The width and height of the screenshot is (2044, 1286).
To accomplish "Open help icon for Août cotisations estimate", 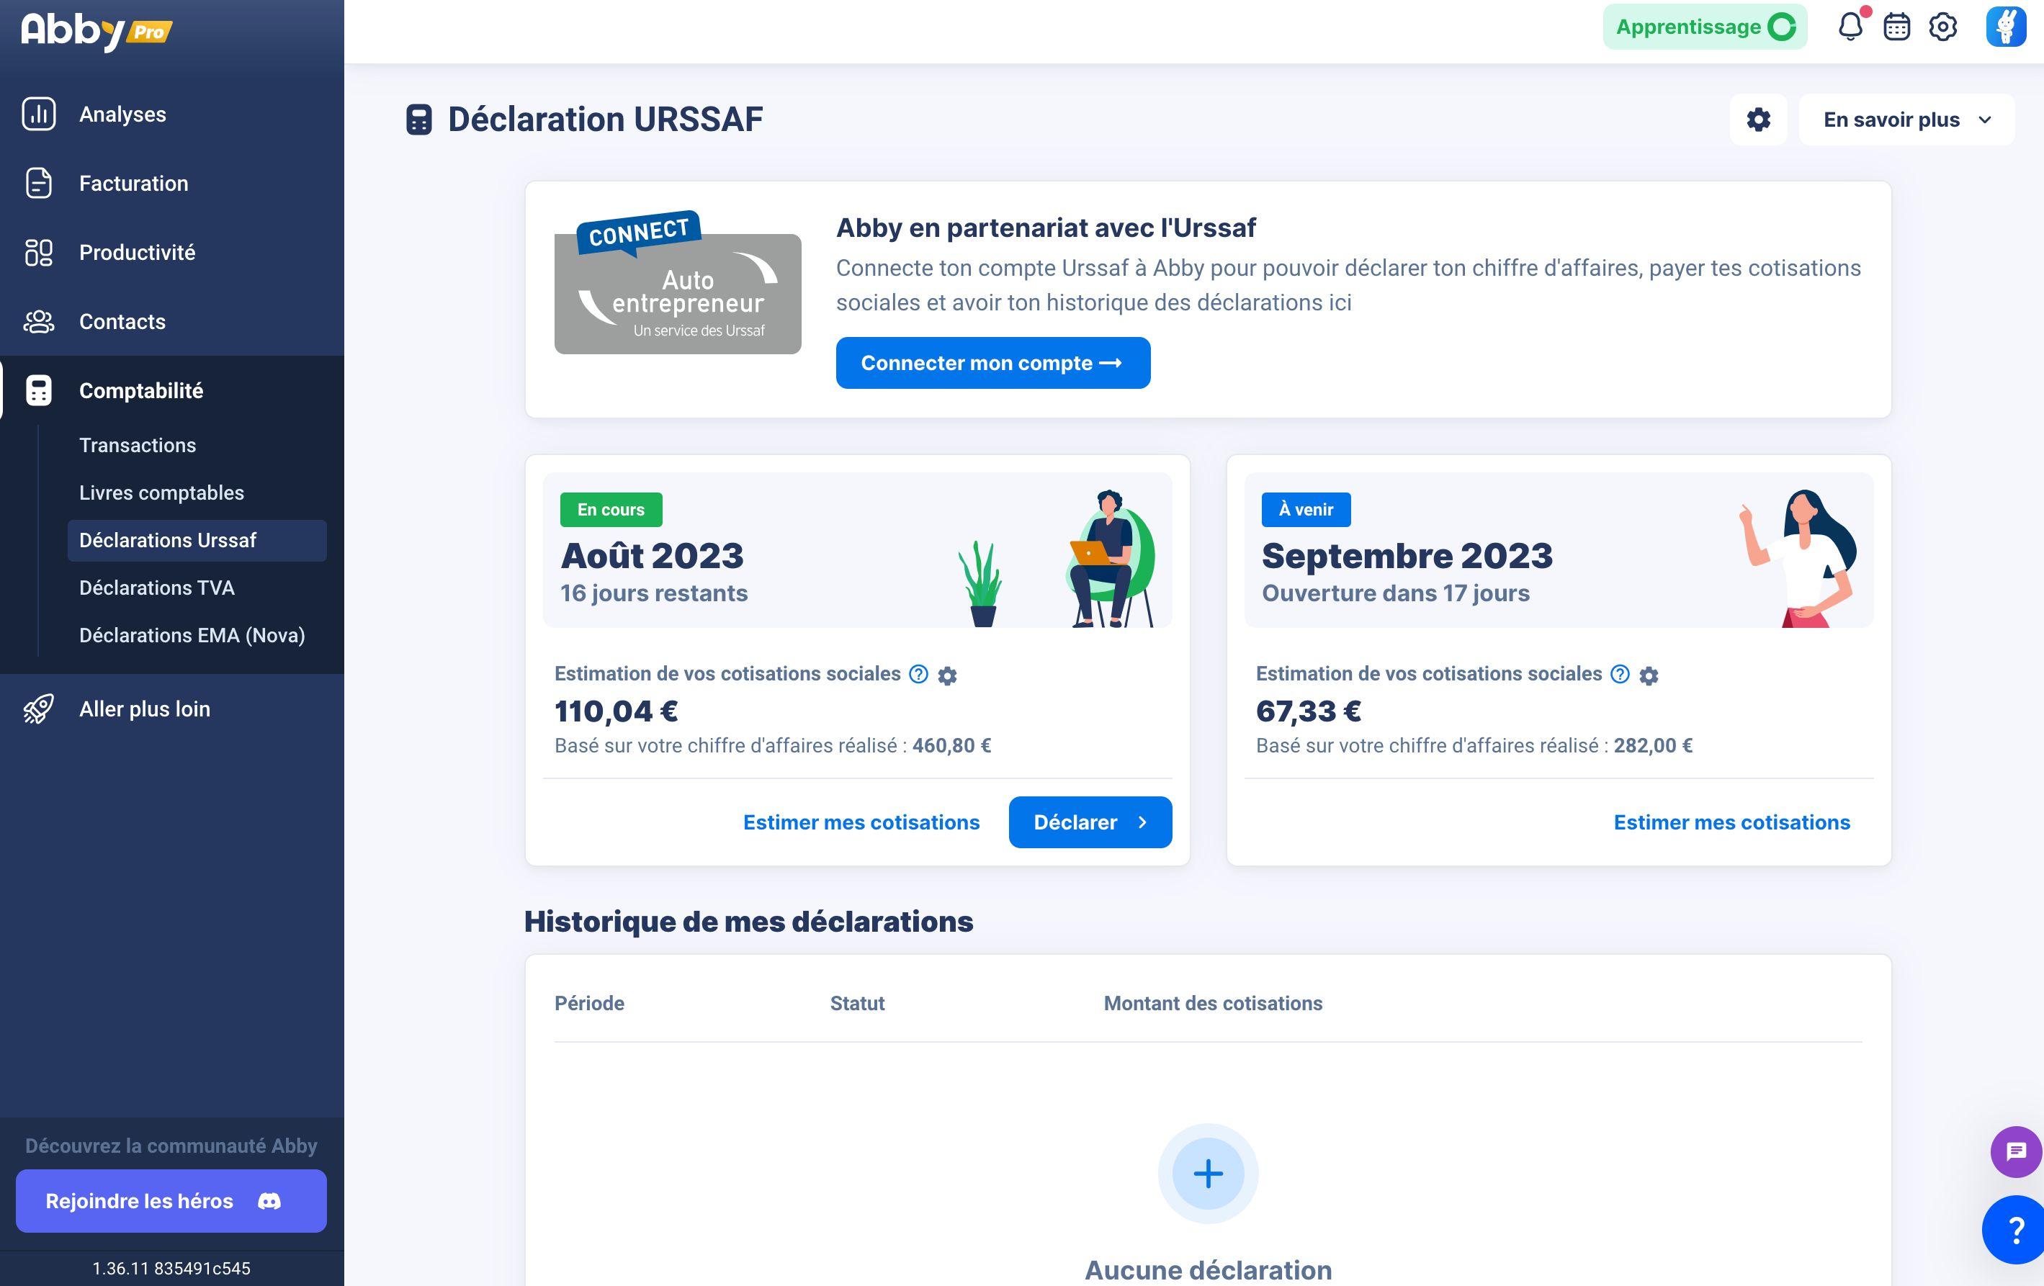I will point(918,674).
